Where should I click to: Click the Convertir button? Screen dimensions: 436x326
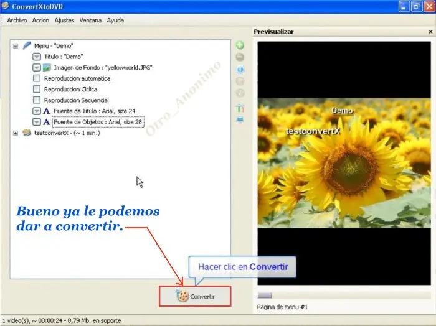click(x=195, y=296)
